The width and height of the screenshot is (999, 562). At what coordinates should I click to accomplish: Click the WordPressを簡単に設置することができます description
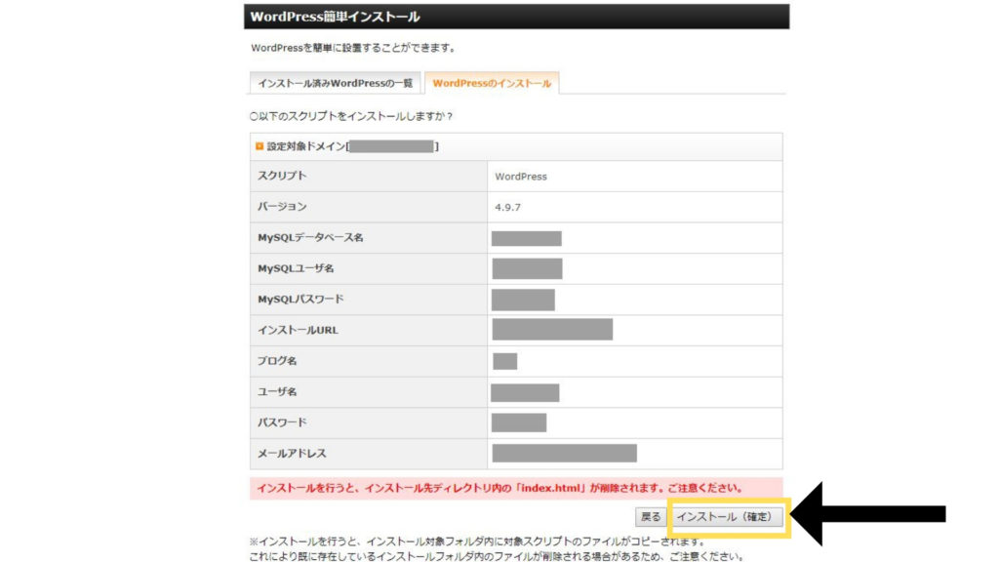coord(353,48)
